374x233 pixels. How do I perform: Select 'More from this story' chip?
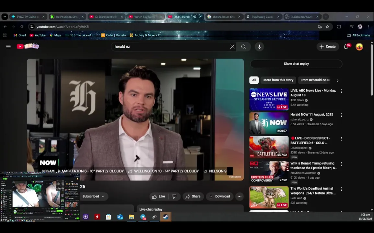pos(278,80)
